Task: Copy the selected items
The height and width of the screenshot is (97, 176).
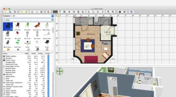Action: click(37, 12)
